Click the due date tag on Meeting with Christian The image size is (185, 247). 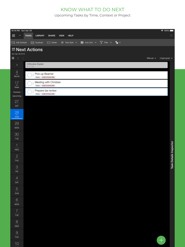coord(48,86)
